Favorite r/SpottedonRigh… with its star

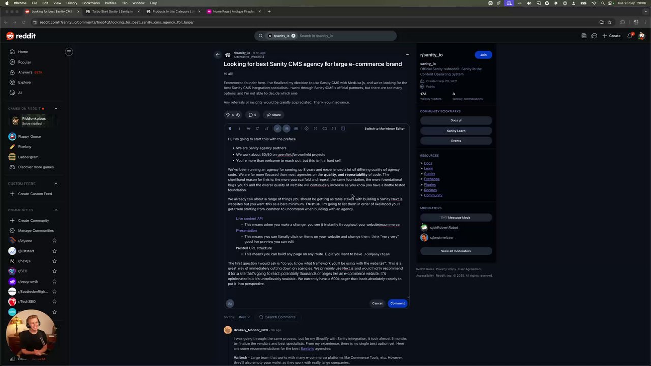(54, 292)
